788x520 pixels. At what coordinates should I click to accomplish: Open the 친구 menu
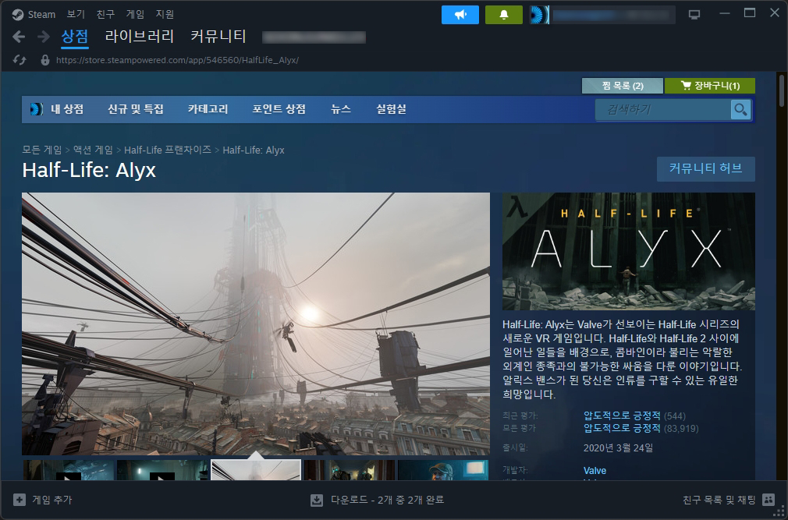tap(105, 14)
